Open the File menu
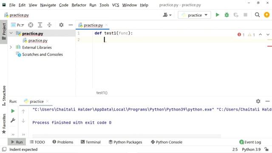272x153 pixels. coord(12,5)
